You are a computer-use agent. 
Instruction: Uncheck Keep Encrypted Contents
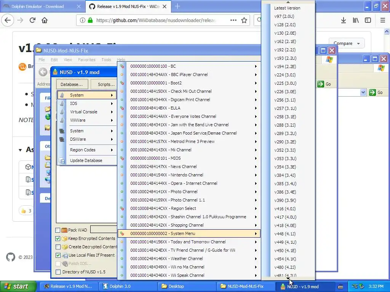point(58,238)
